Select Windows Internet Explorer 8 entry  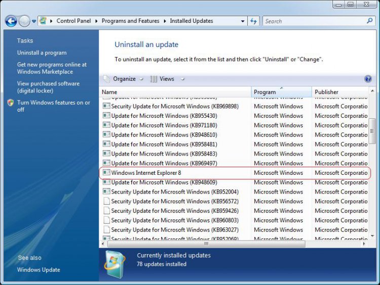234,173
